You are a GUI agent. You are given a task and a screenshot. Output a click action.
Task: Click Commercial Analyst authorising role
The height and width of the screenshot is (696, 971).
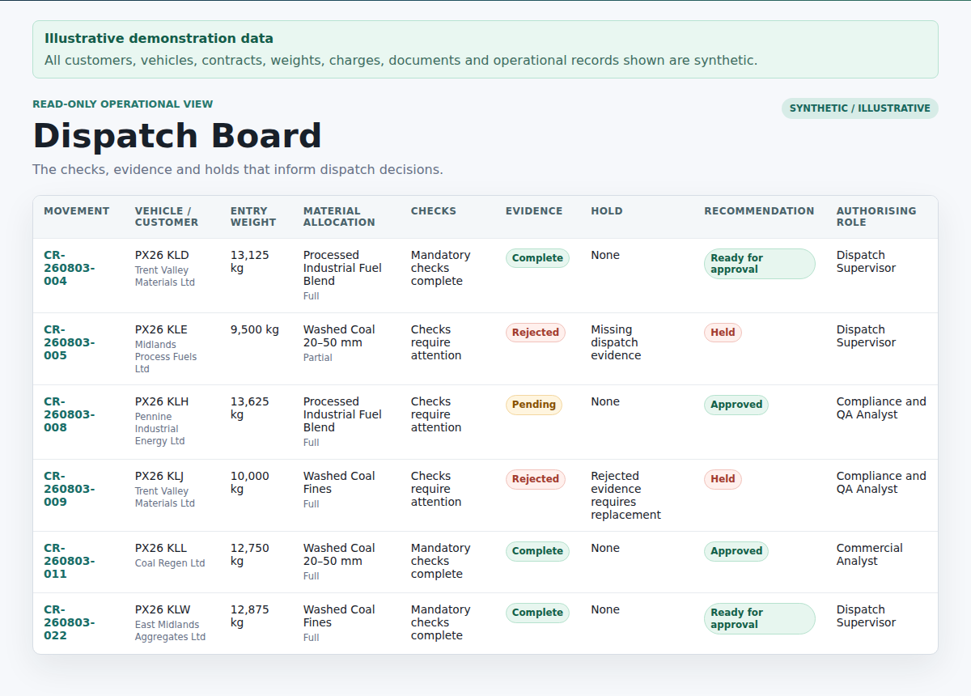pos(870,554)
